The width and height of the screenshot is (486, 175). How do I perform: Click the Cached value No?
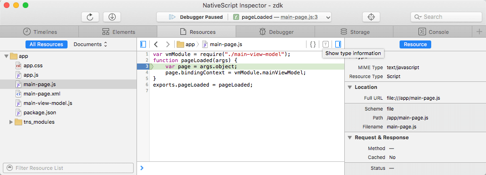click(x=392, y=158)
